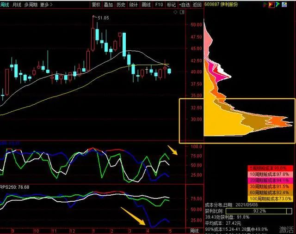This screenshot has height=234, width=296.
Task: Click the 40.00 price axis label
Action: click(x=196, y=72)
